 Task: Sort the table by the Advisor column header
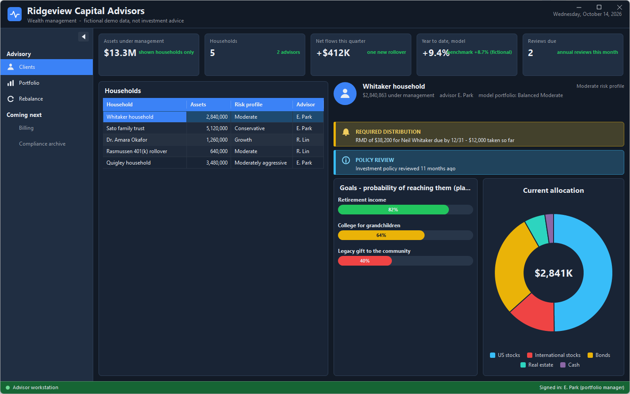tap(308, 105)
